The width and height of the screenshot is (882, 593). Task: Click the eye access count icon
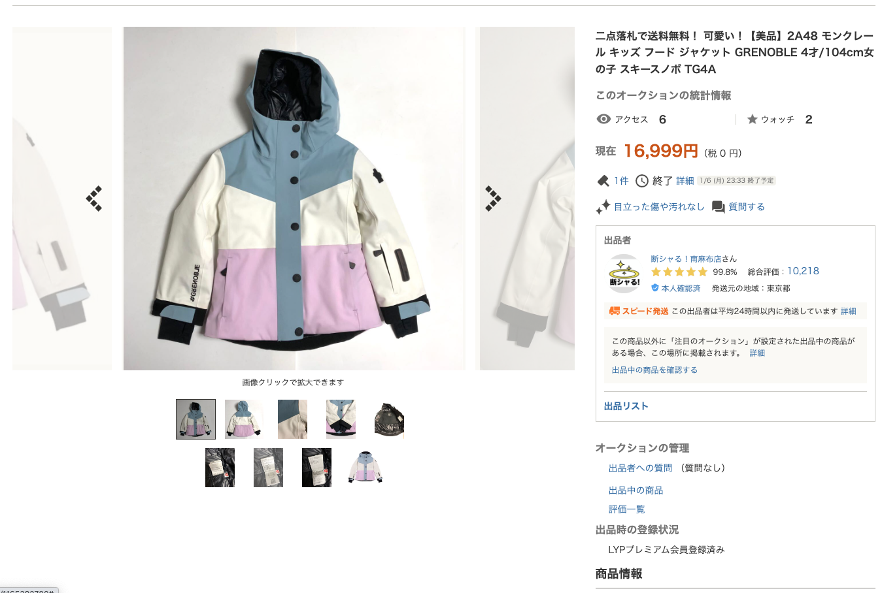[603, 119]
